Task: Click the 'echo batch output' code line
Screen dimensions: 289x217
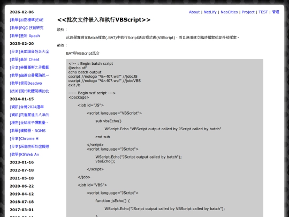Action: tap(85, 72)
